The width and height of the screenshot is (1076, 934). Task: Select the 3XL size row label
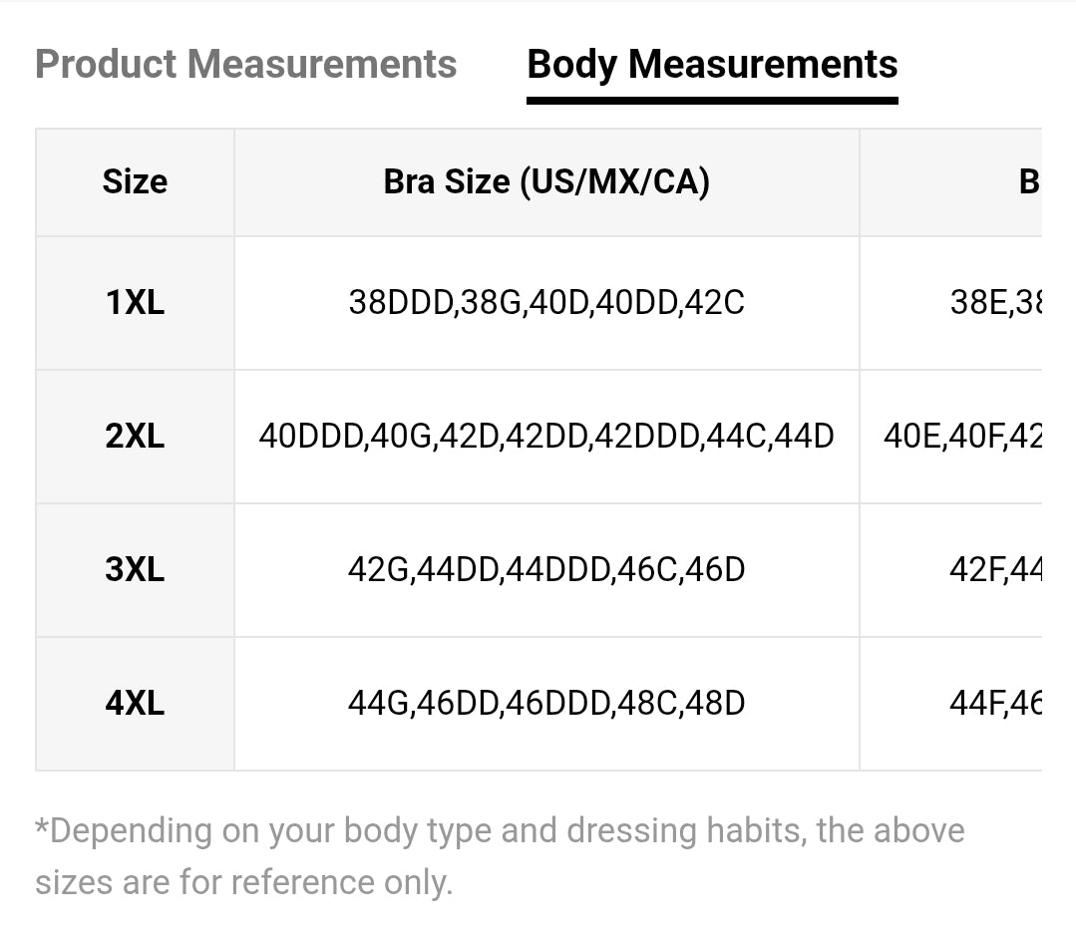[135, 570]
